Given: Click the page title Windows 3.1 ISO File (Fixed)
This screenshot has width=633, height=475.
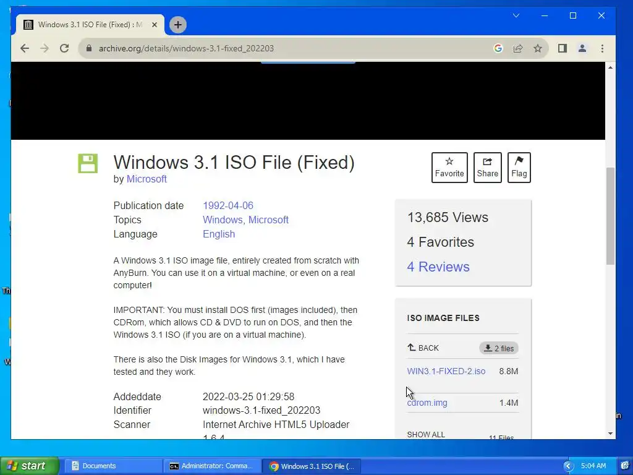Looking at the screenshot, I should click(234, 163).
